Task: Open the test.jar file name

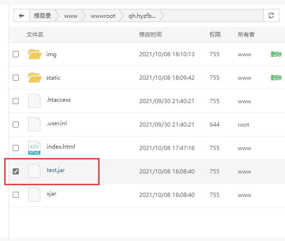Action: point(56,170)
